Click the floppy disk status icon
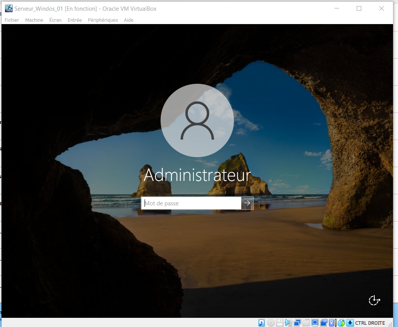The image size is (398, 327). coord(279,323)
